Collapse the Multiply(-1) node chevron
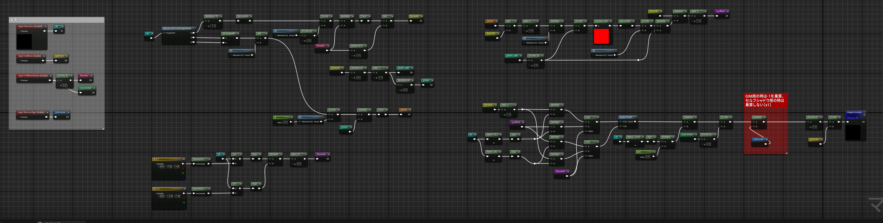The height and width of the screenshot is (223, 883). pyautogui.click(x=221, y=16)
